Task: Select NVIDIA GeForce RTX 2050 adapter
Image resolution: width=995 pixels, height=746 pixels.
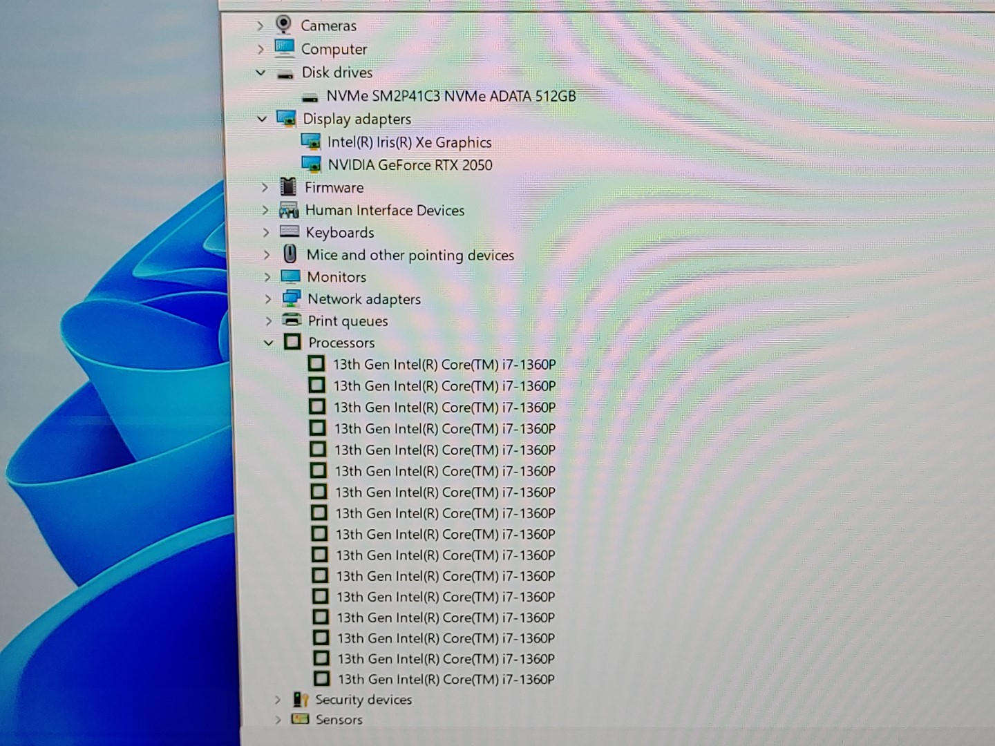Action: click(x=410, y=165)
